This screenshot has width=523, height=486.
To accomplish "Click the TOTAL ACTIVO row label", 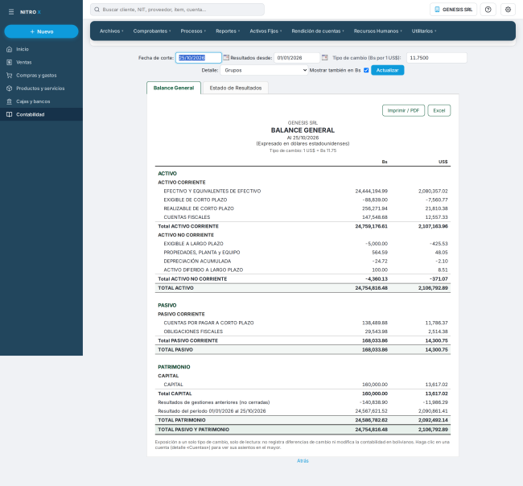I will pos(175,288).
